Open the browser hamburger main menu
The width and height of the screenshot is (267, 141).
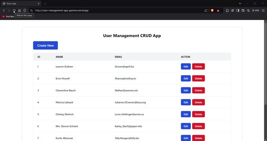coord(263,11)
